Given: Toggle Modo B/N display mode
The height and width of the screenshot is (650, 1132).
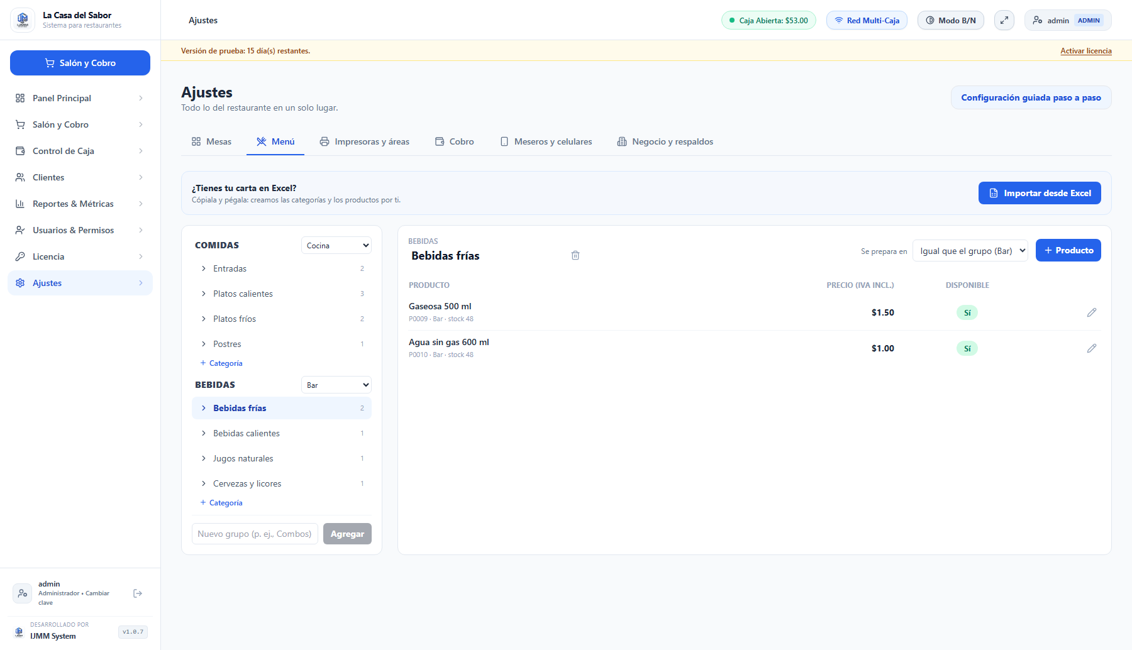Looking at the screenshot, I should tap(950, 20).
